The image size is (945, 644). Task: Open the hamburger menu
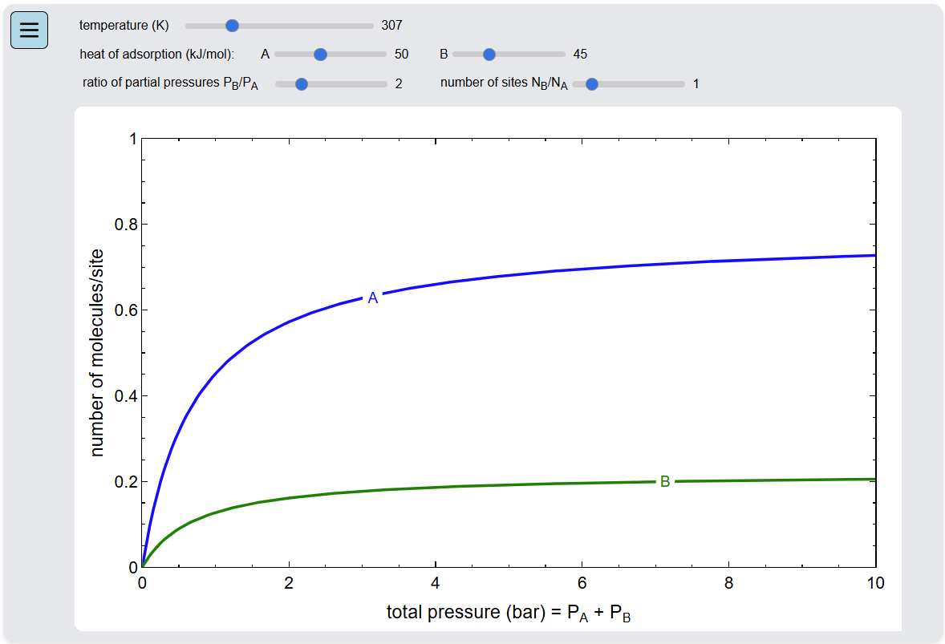pyautogui.click(x=29, y=30)
